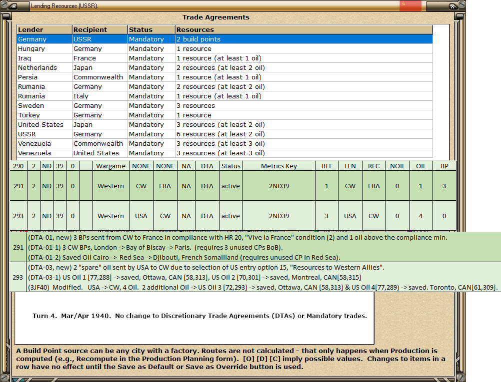The image size is (501, 382).
Task: Select the Iraq to France agreement row
Action: 224,58
